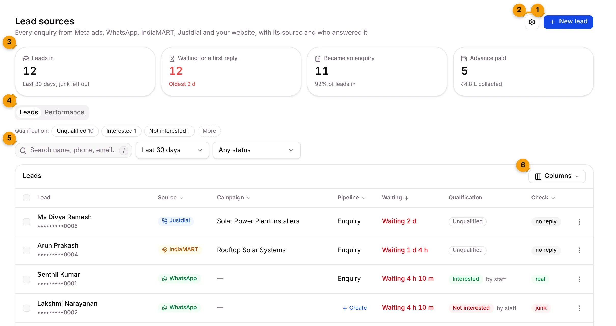Viewport: 616px width, 326px height.
Task: Click the junk check tag
Action: (x=541, y=308)
